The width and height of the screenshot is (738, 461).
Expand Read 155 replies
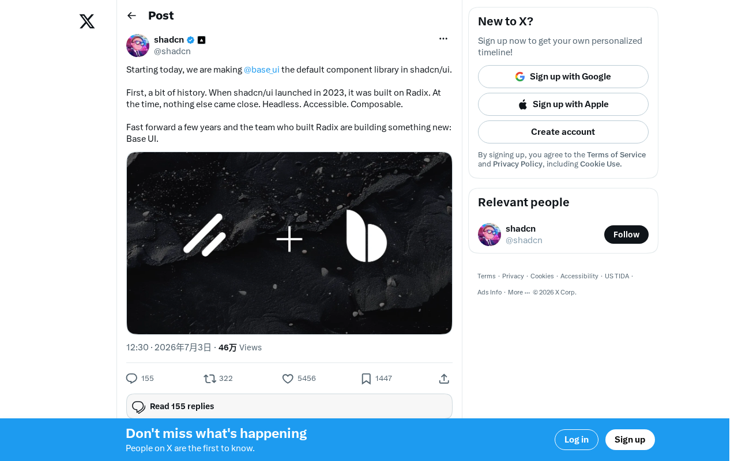pos(289,406)
